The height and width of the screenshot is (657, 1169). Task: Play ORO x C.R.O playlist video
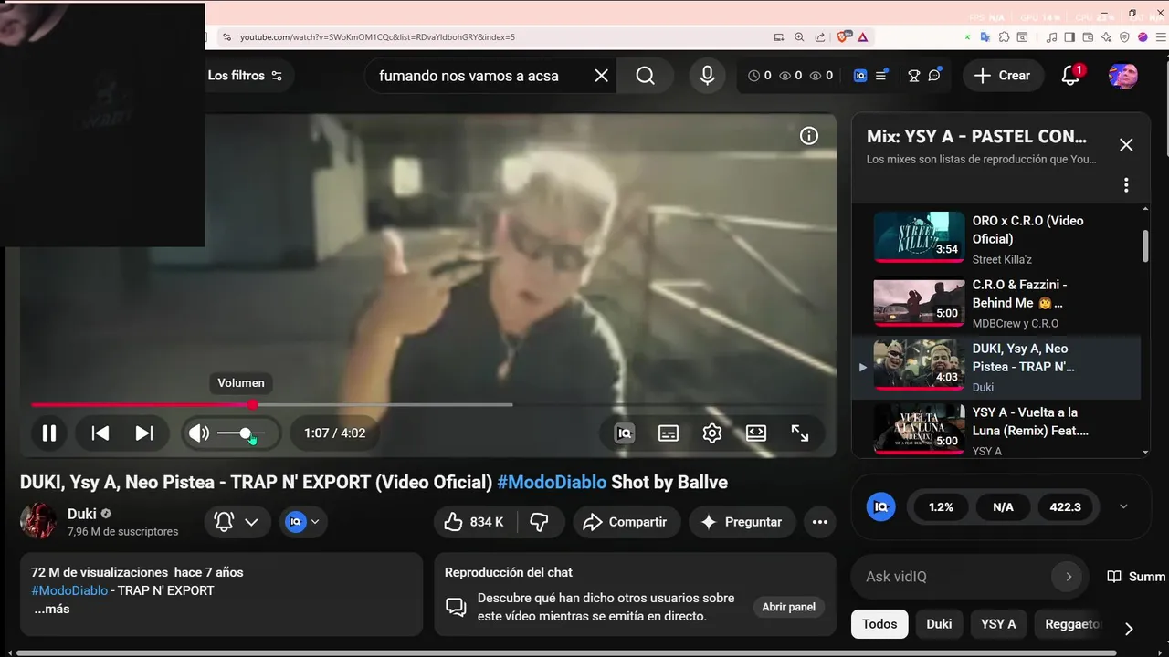pos(995,239)
